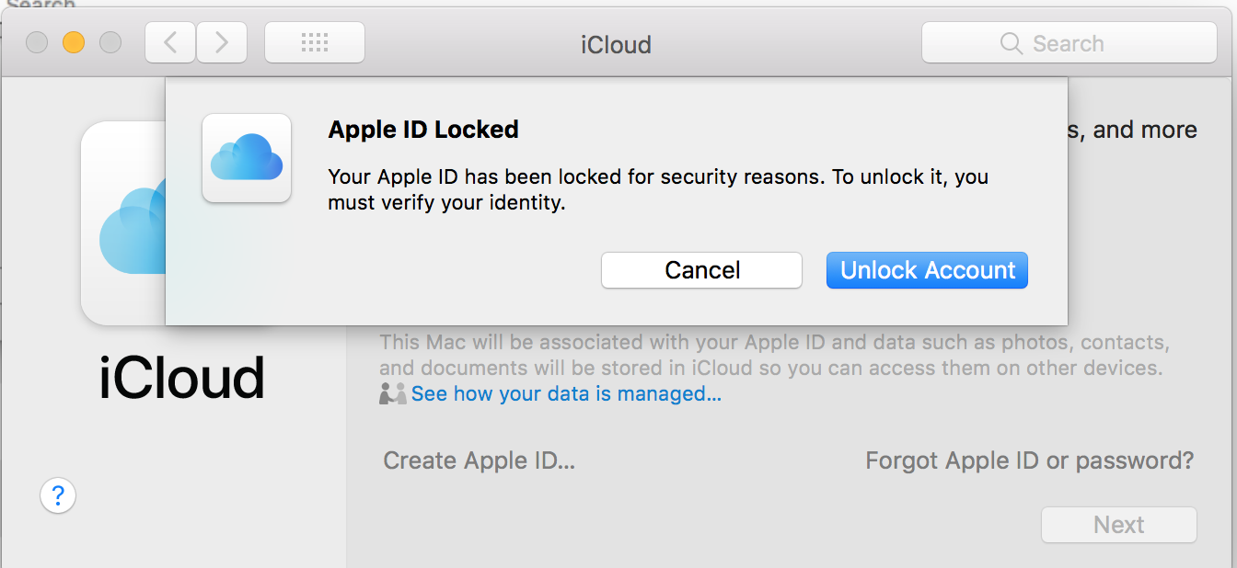Click the Show All grid button
1237x568 pixels.
coord(315,42)
